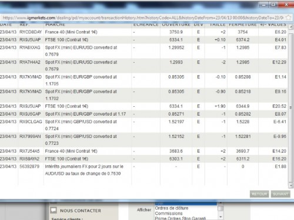Click the Nous Contacter chat icon

pyautogui.click(x=54, y=210)
